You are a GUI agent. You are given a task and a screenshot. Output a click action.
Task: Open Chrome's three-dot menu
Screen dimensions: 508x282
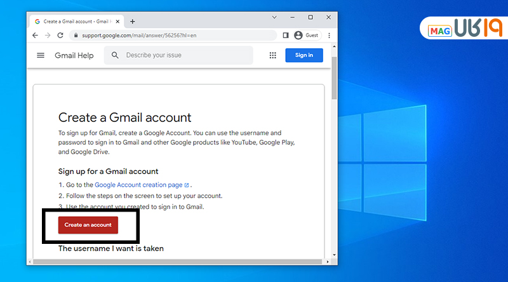point(329,36)
